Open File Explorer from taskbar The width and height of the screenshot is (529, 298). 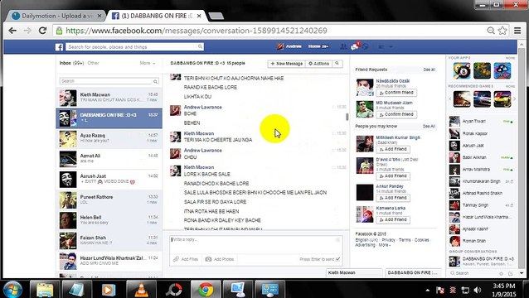pos(45,289)
